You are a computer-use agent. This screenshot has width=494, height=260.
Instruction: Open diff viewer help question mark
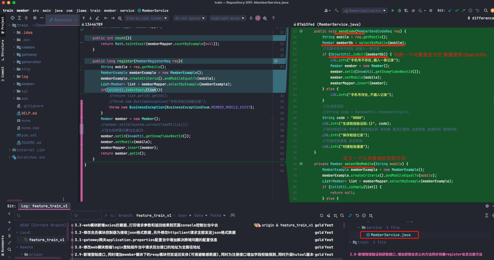click(x=273, y=18)
